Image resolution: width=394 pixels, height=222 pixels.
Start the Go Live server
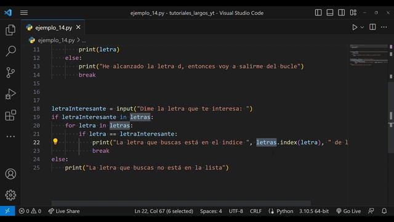tap(348, 211)
